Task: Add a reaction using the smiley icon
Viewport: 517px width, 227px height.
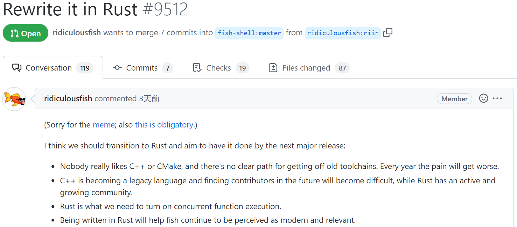Action: (x=483, y=98)
